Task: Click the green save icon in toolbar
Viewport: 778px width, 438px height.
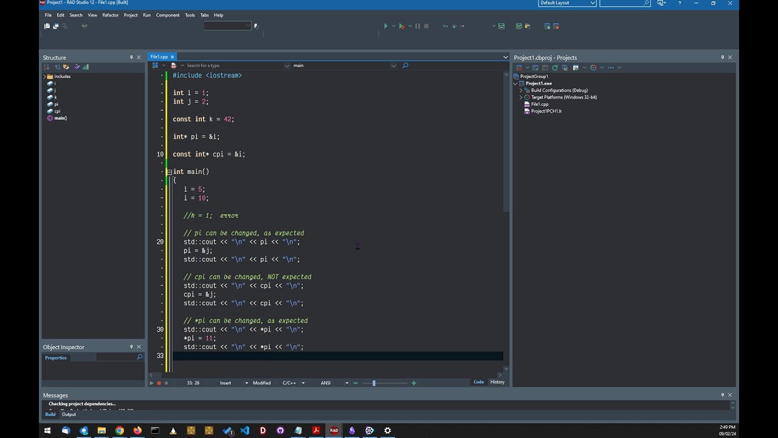Action: coord(501,26)
